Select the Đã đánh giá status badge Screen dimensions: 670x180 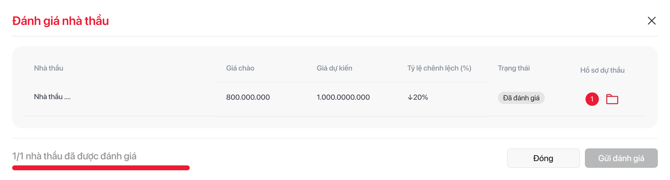(521, 98)
